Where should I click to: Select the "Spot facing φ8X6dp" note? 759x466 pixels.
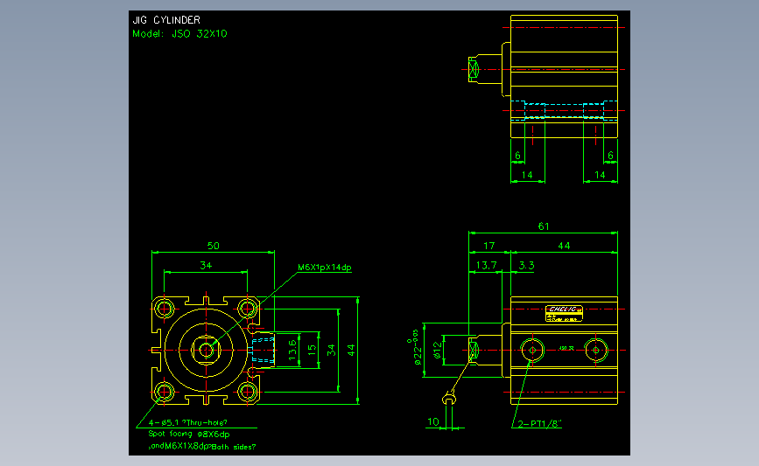coord(189,435)
